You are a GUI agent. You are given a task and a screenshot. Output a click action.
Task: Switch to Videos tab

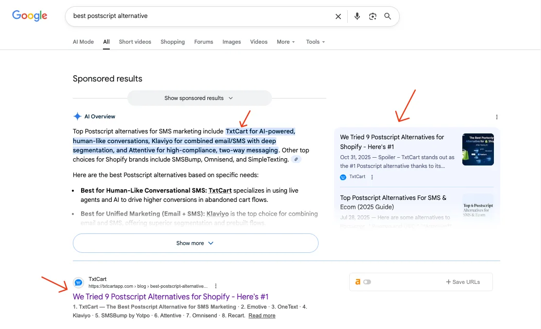pos(259,42)
